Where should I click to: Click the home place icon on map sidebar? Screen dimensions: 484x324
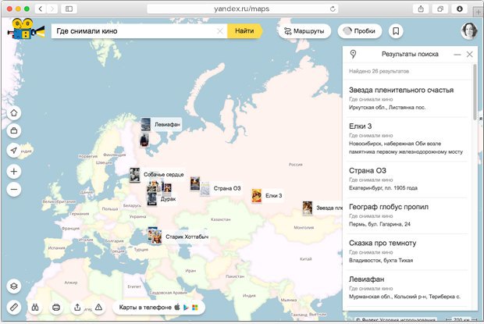[x=14, y=113]
